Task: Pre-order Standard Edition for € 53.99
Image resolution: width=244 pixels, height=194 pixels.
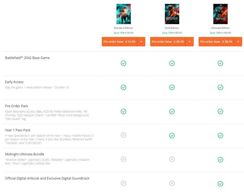Action: click(x=119, y=42)
